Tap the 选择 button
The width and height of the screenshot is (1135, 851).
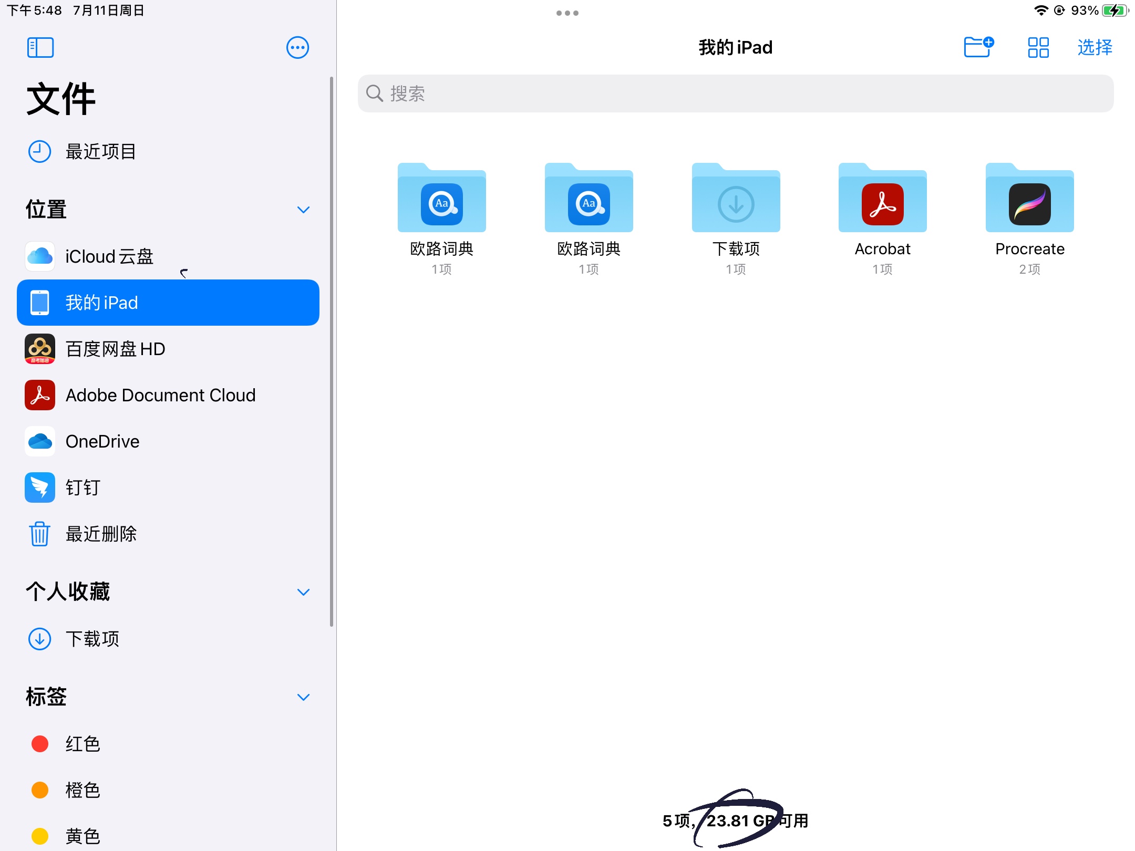(1095, 47)
